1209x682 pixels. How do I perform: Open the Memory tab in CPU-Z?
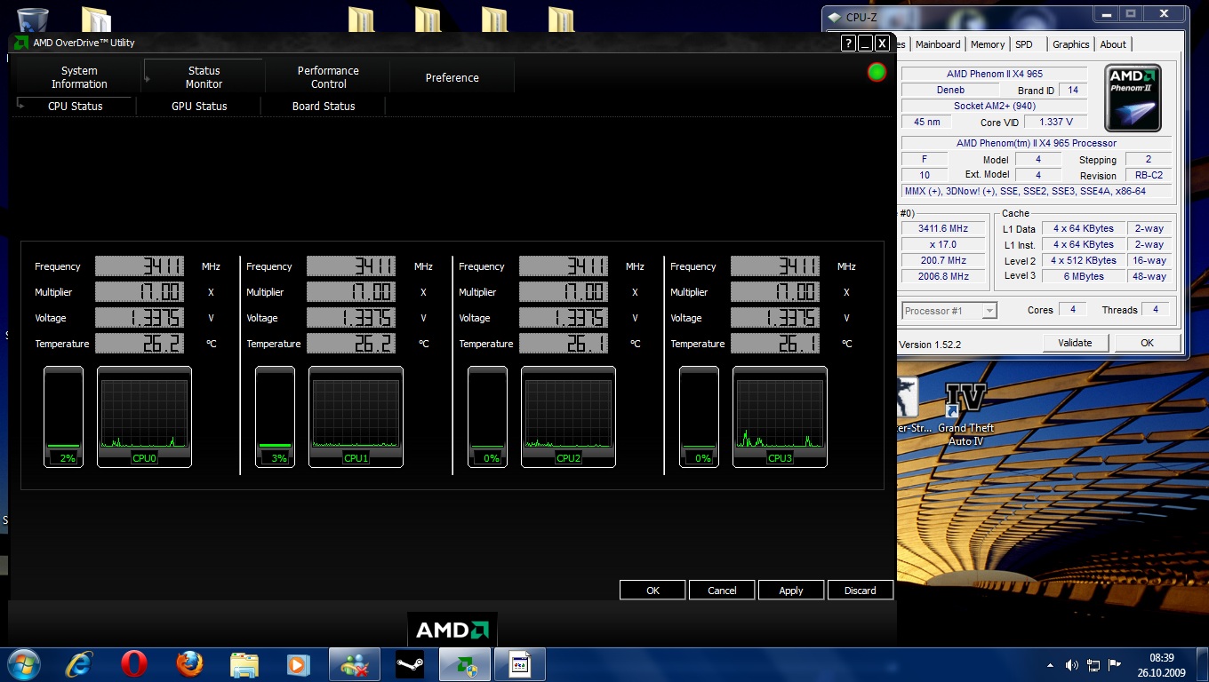(x=988, y=44)
